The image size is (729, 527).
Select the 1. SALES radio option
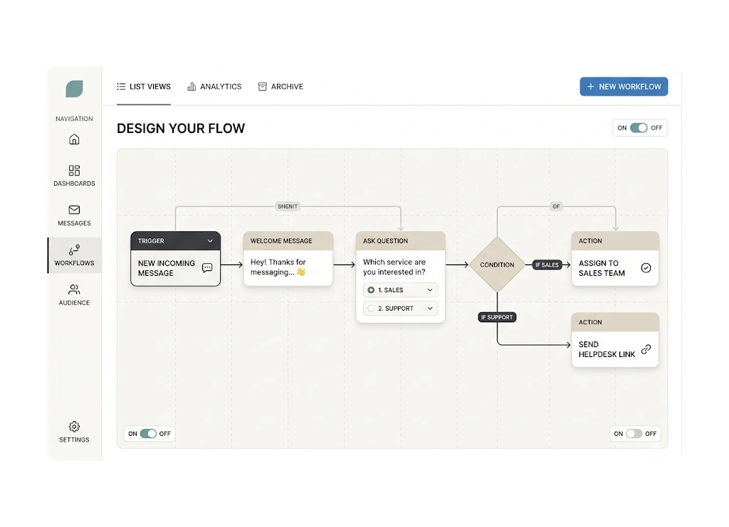coord(371,289)
